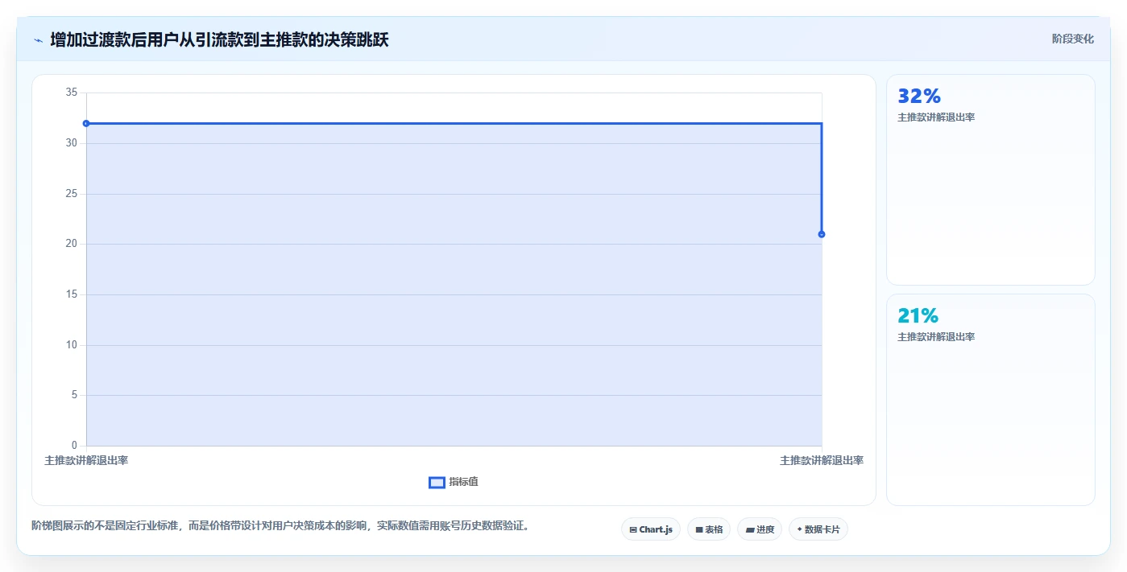Click the footnote beginning 阶梯图展示的

click(x=280, y=525)
